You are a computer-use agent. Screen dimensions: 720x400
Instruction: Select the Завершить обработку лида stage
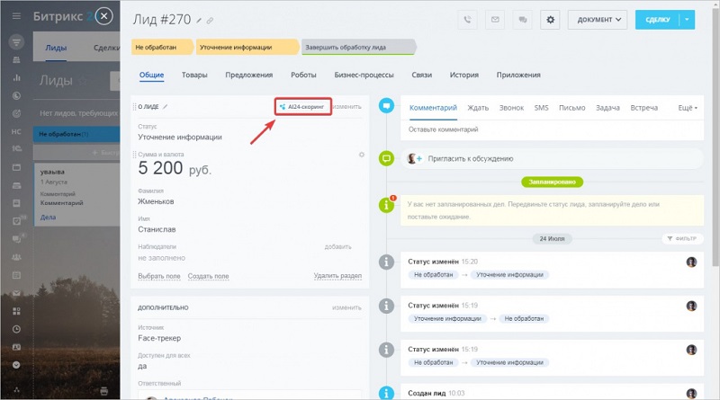358,47
